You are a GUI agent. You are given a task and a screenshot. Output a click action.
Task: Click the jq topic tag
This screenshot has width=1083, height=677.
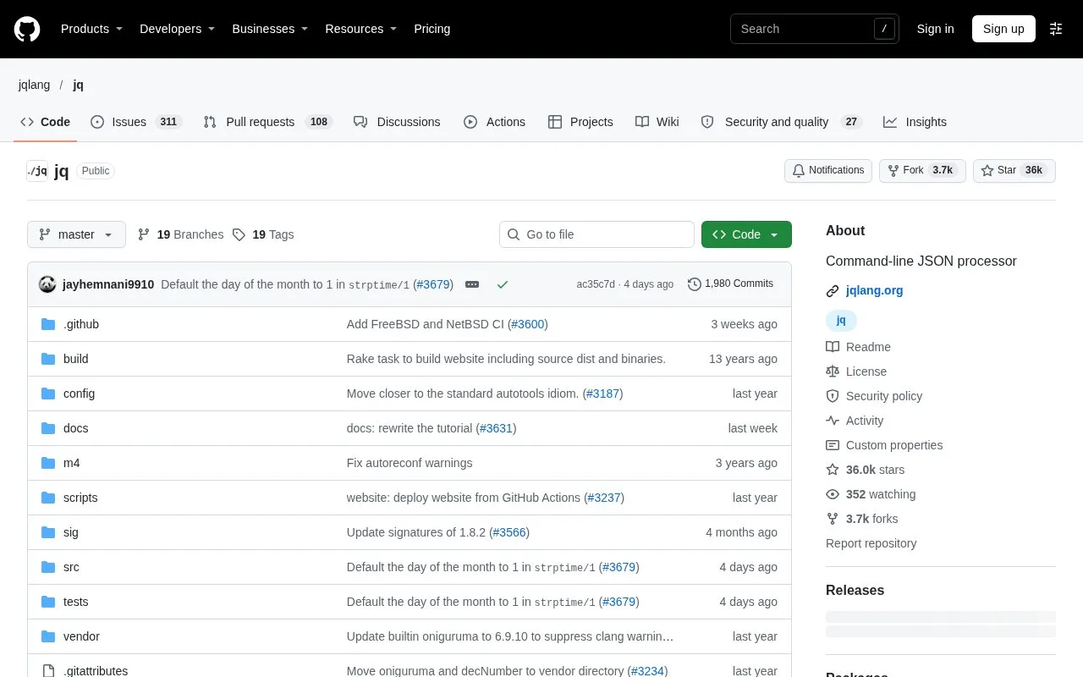pos(841,321)
